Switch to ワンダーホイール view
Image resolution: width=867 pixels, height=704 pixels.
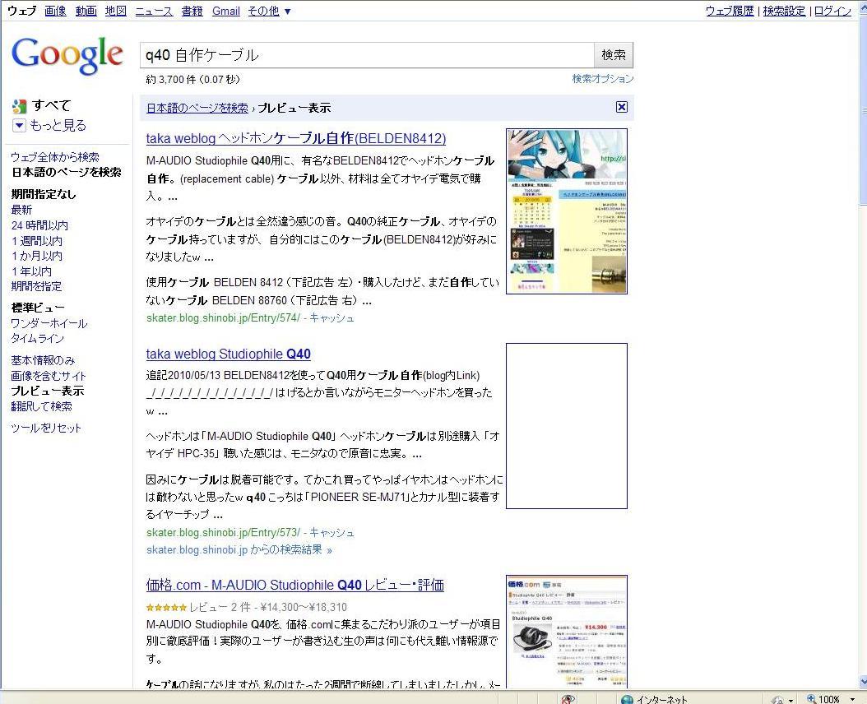click(49, 323)
